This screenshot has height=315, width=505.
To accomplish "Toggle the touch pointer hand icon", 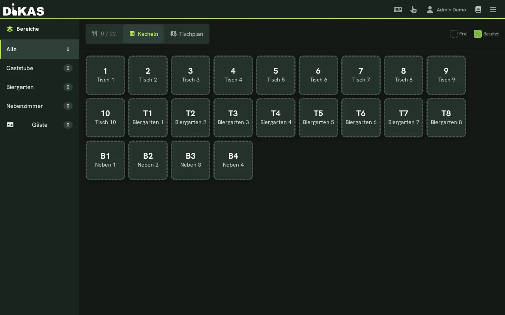I will (413, 9).
